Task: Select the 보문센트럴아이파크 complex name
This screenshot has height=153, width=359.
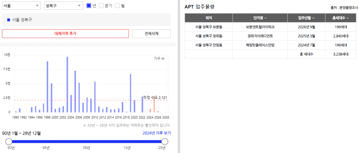Action: tap(260, 27)
